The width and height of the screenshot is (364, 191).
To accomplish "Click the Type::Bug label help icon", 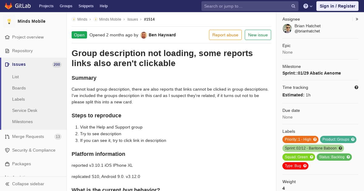I will click(305, 166).
